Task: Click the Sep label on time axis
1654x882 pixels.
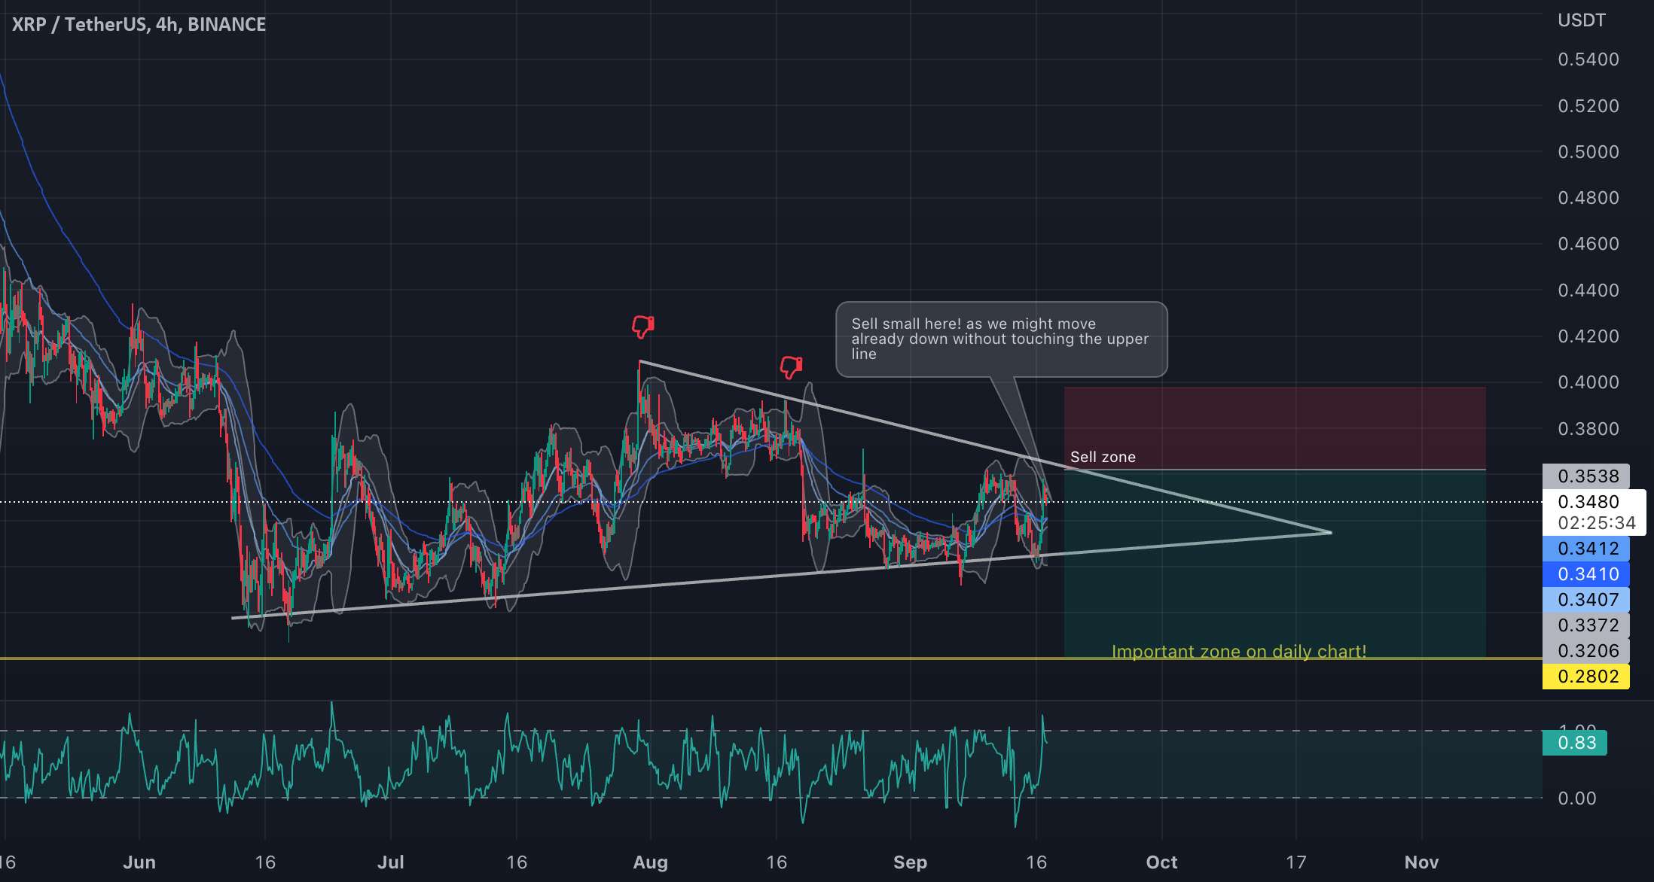Action: coord(910,862)
